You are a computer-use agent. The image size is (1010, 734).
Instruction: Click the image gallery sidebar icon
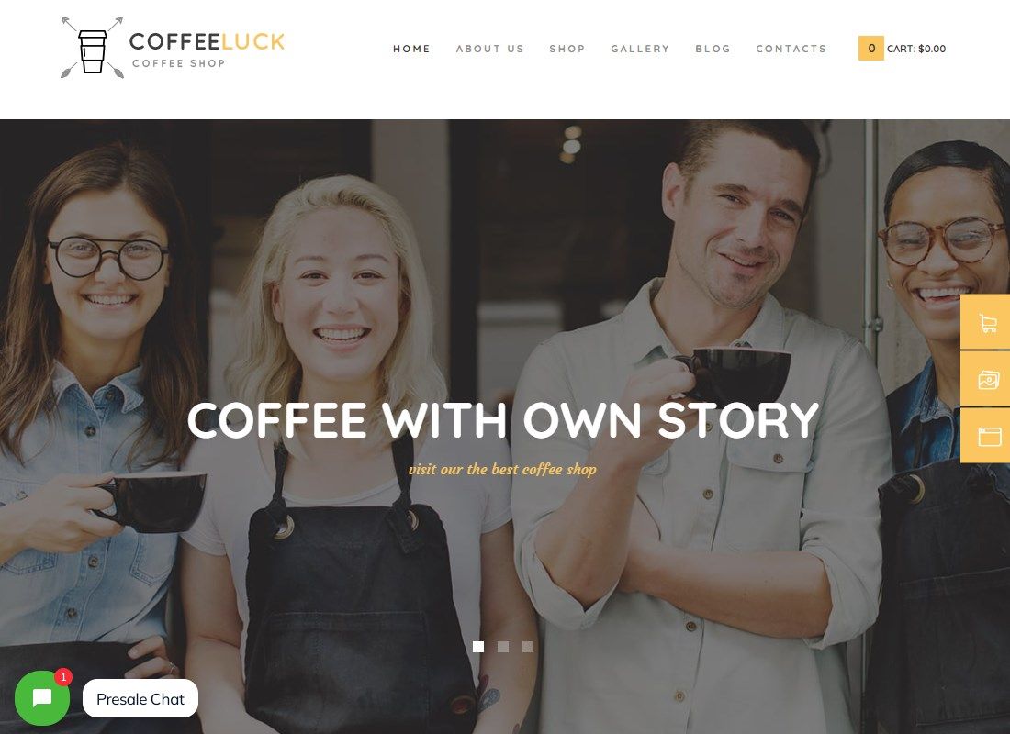pyautogui.click(x=987, y=379)
